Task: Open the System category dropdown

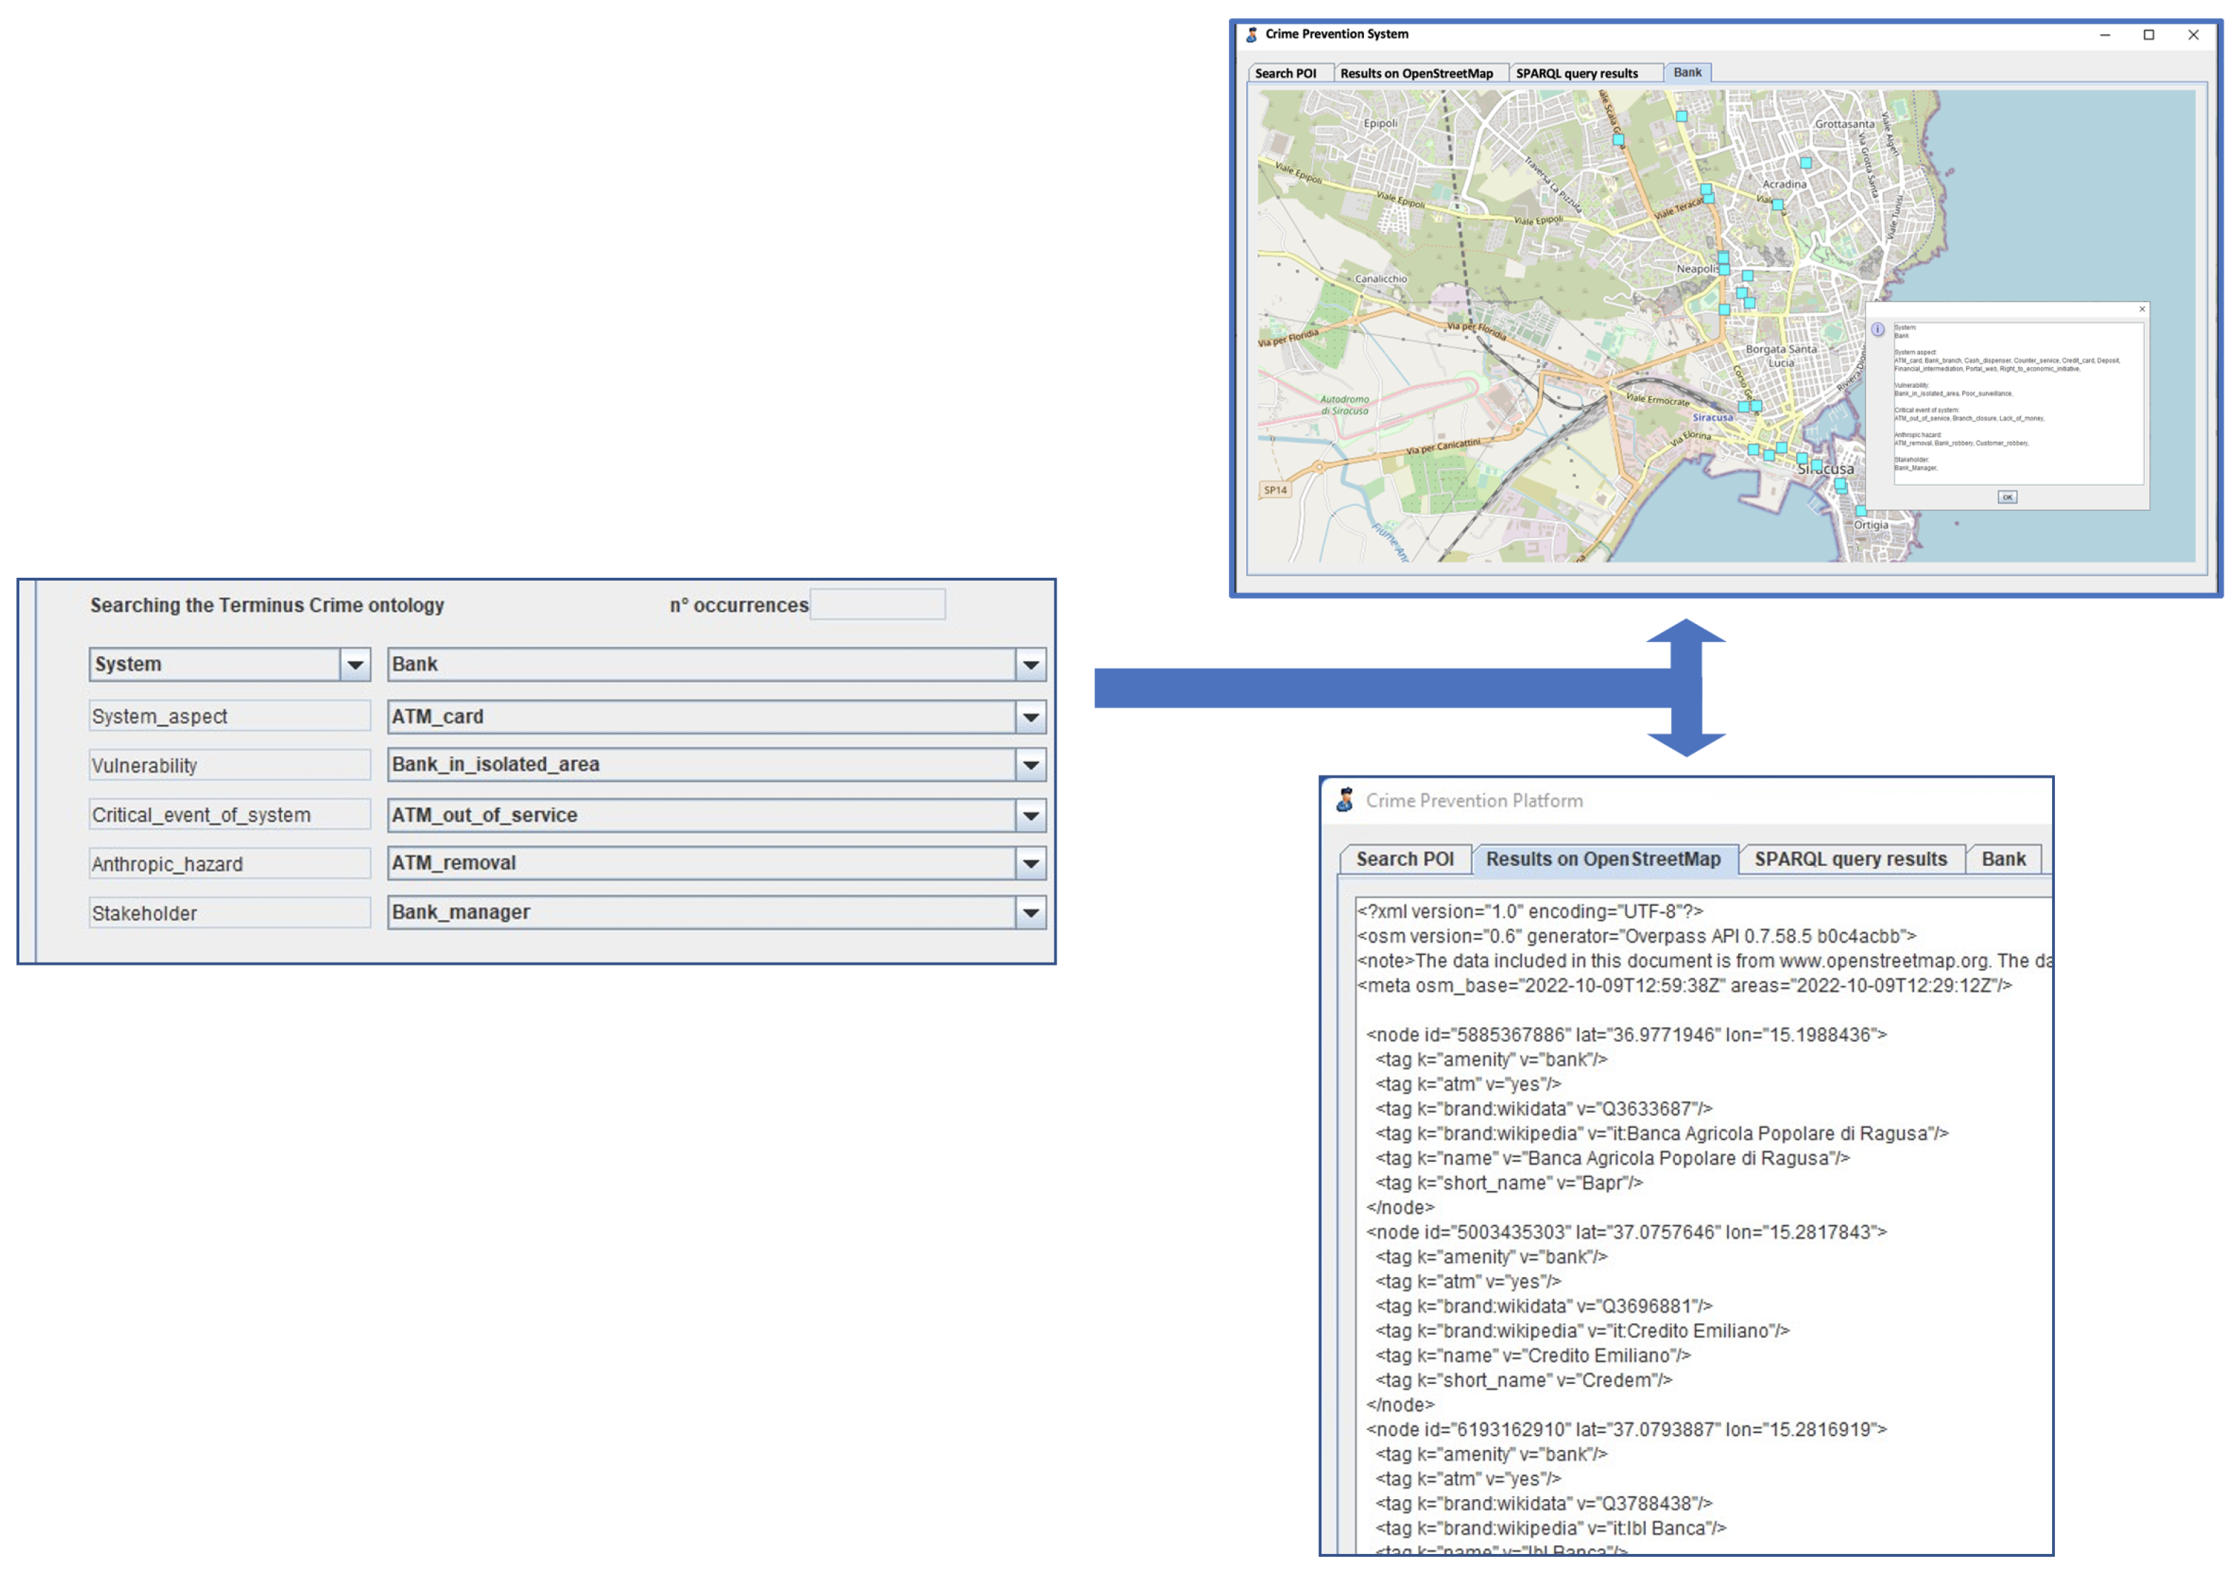Action: coord(355,665)
